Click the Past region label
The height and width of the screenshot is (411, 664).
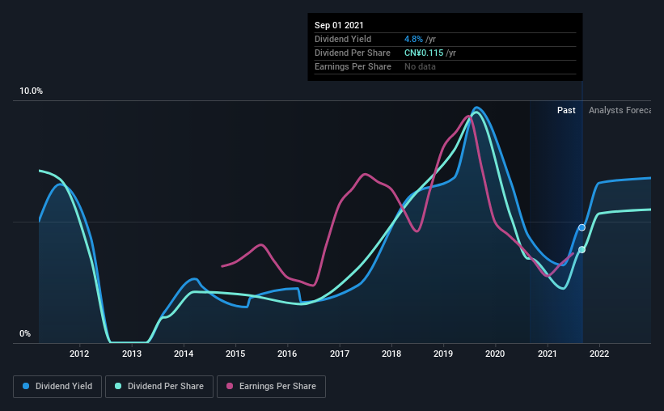566,110
